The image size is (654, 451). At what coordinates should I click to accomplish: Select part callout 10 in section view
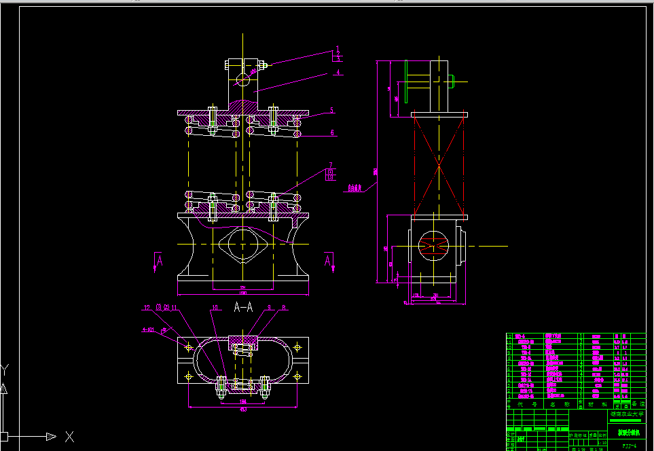coord(215,308)
